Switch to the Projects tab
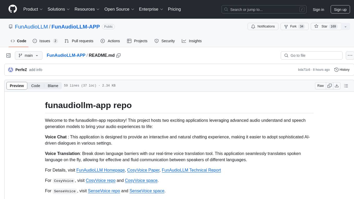 (137, 41)
